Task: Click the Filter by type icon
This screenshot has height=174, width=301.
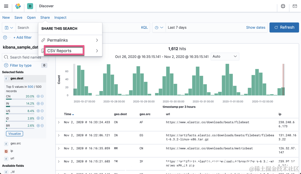Action: pyautogui.click(x=6, y=65)
